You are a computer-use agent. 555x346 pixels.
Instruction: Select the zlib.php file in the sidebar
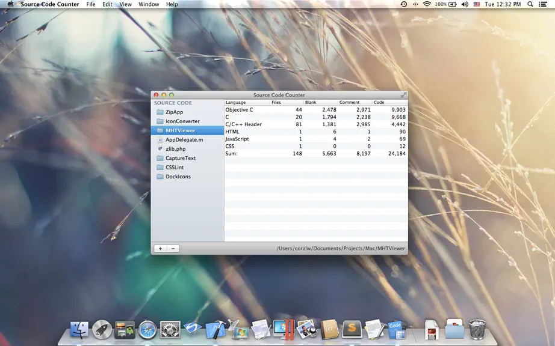[188, 148]
